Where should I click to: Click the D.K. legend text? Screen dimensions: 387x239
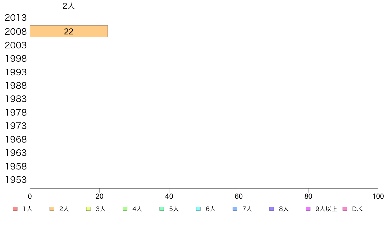click(x=358, y=209)
